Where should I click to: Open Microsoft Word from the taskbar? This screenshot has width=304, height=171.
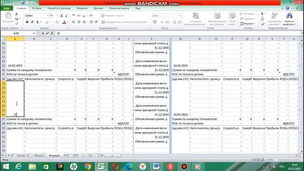(156, 167)
